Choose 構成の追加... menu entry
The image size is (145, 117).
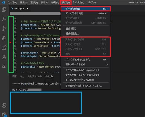point(86,34)
